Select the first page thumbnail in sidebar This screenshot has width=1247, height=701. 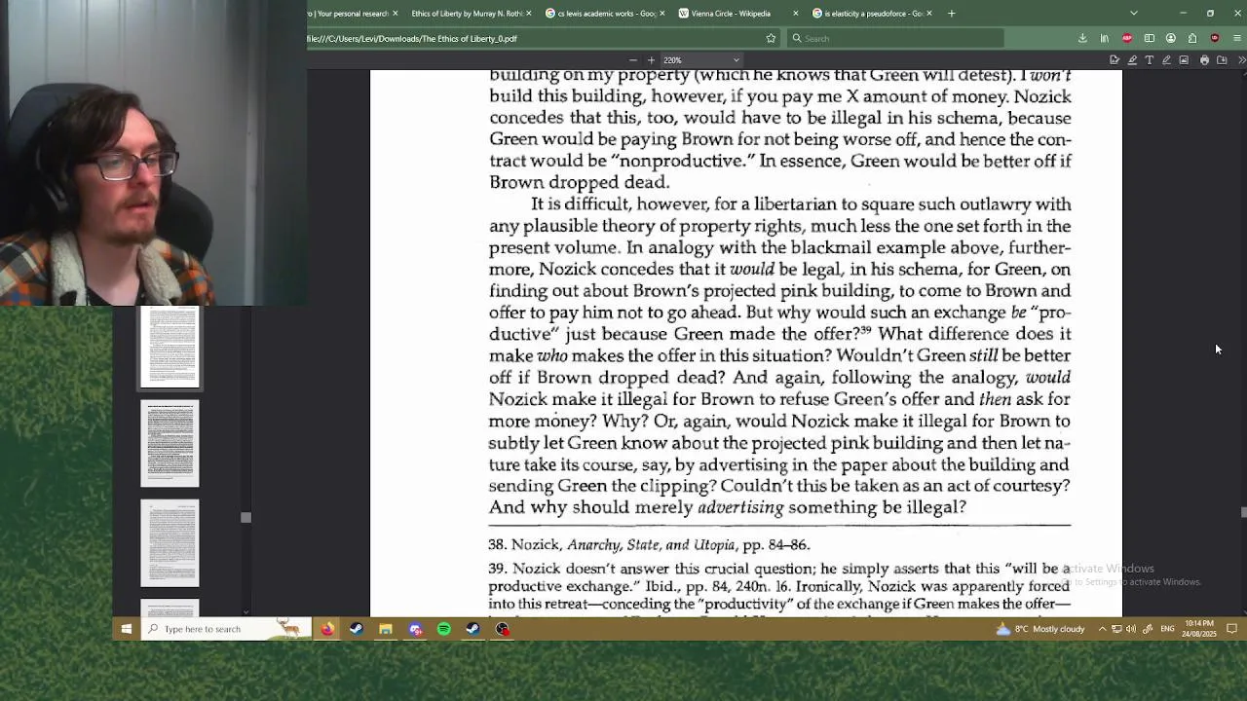tap(170, 347)
